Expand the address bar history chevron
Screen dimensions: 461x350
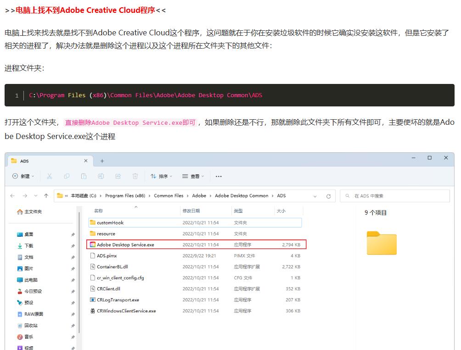pyautogui.click(x=315, y=196)
